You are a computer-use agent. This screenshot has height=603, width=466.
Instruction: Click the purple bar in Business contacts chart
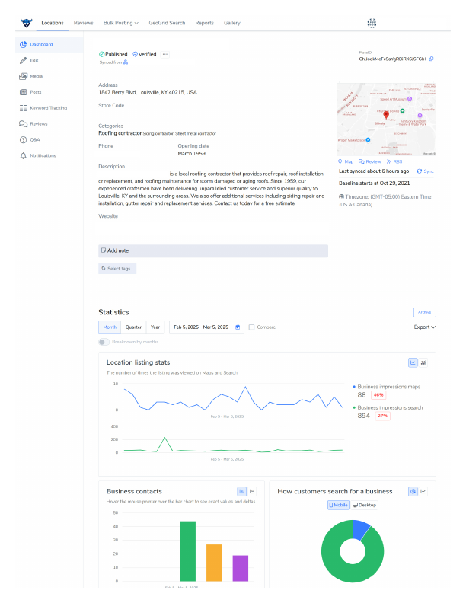pos(241,568)
